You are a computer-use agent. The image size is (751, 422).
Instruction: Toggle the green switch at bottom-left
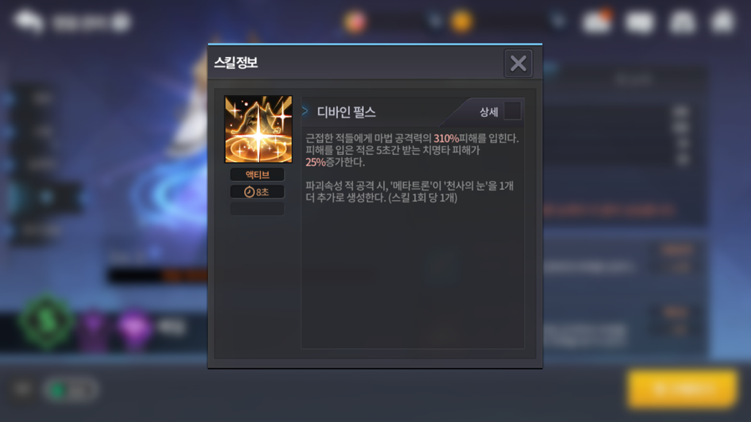(70, 390)
